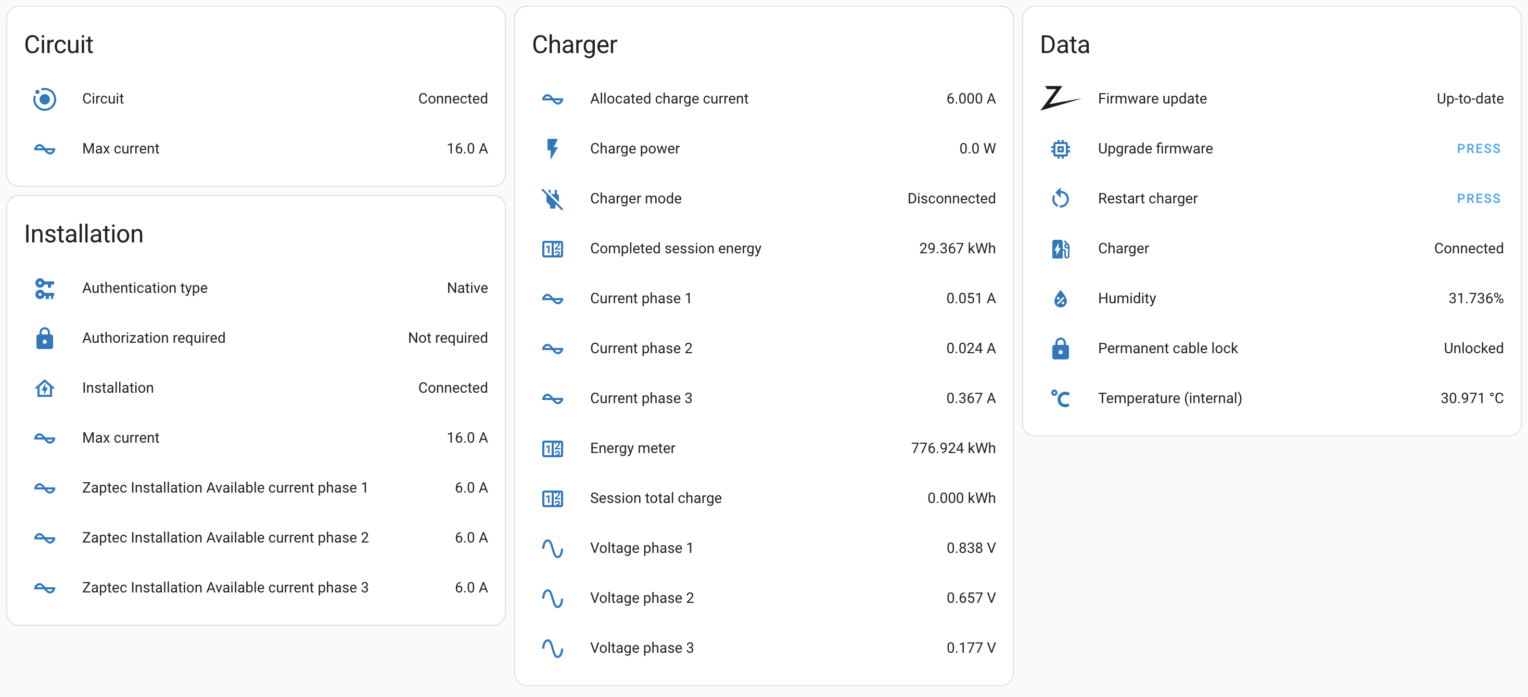Click the Circuit status value Connected
Viewport: 1528px width, 697px height.
pos(453,98)
